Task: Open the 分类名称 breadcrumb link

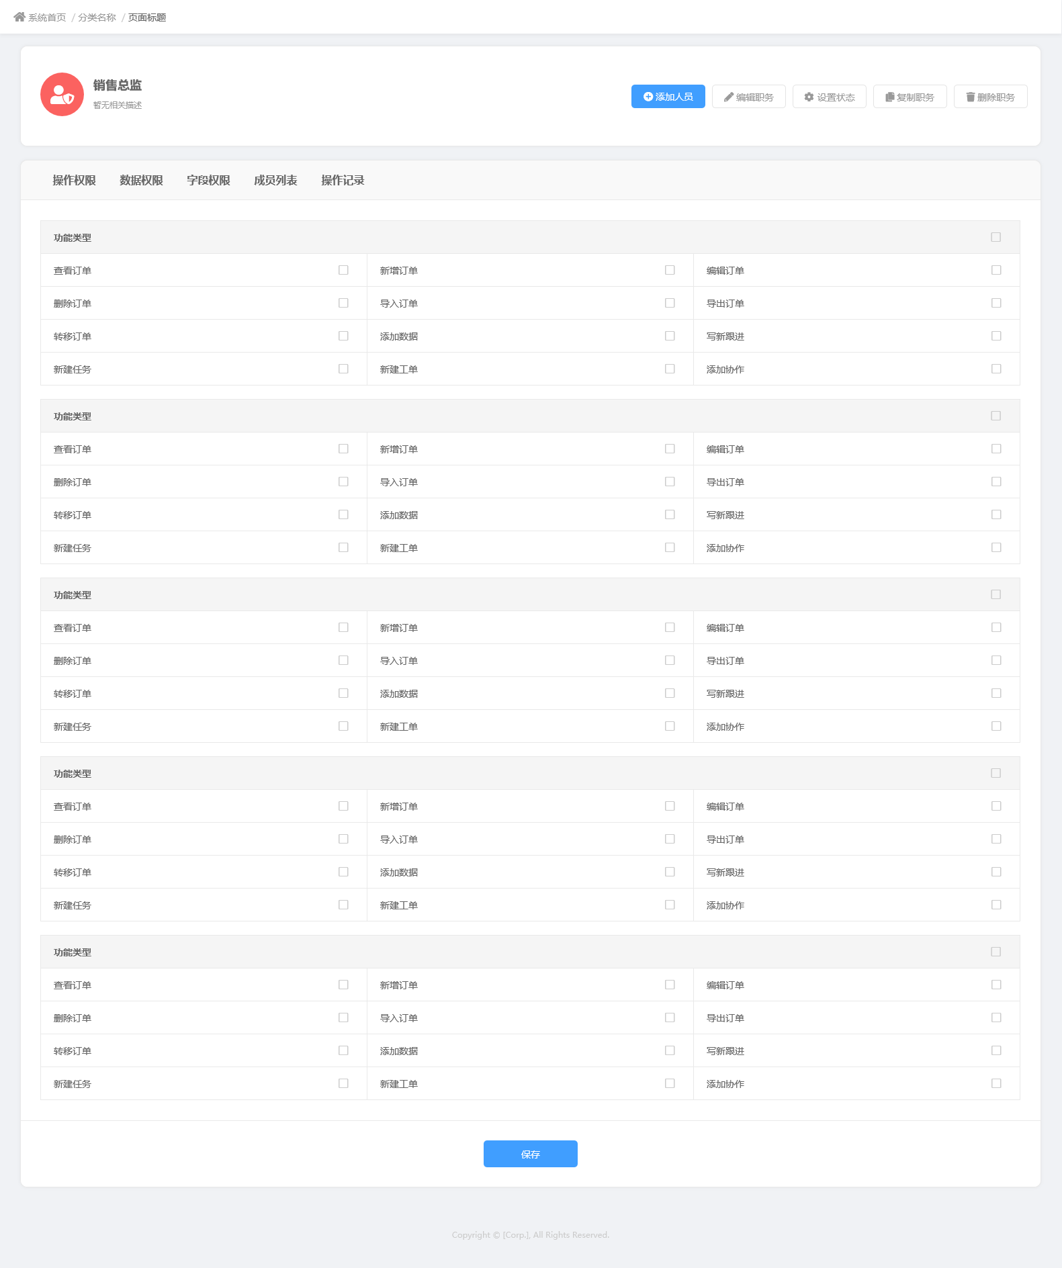Action: click(x=97, y=17)
